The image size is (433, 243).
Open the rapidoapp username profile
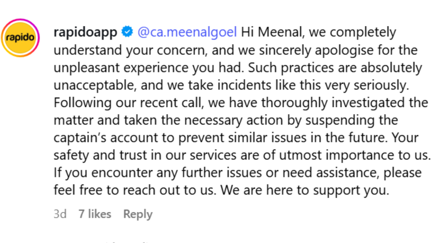[x=85, y=32]
